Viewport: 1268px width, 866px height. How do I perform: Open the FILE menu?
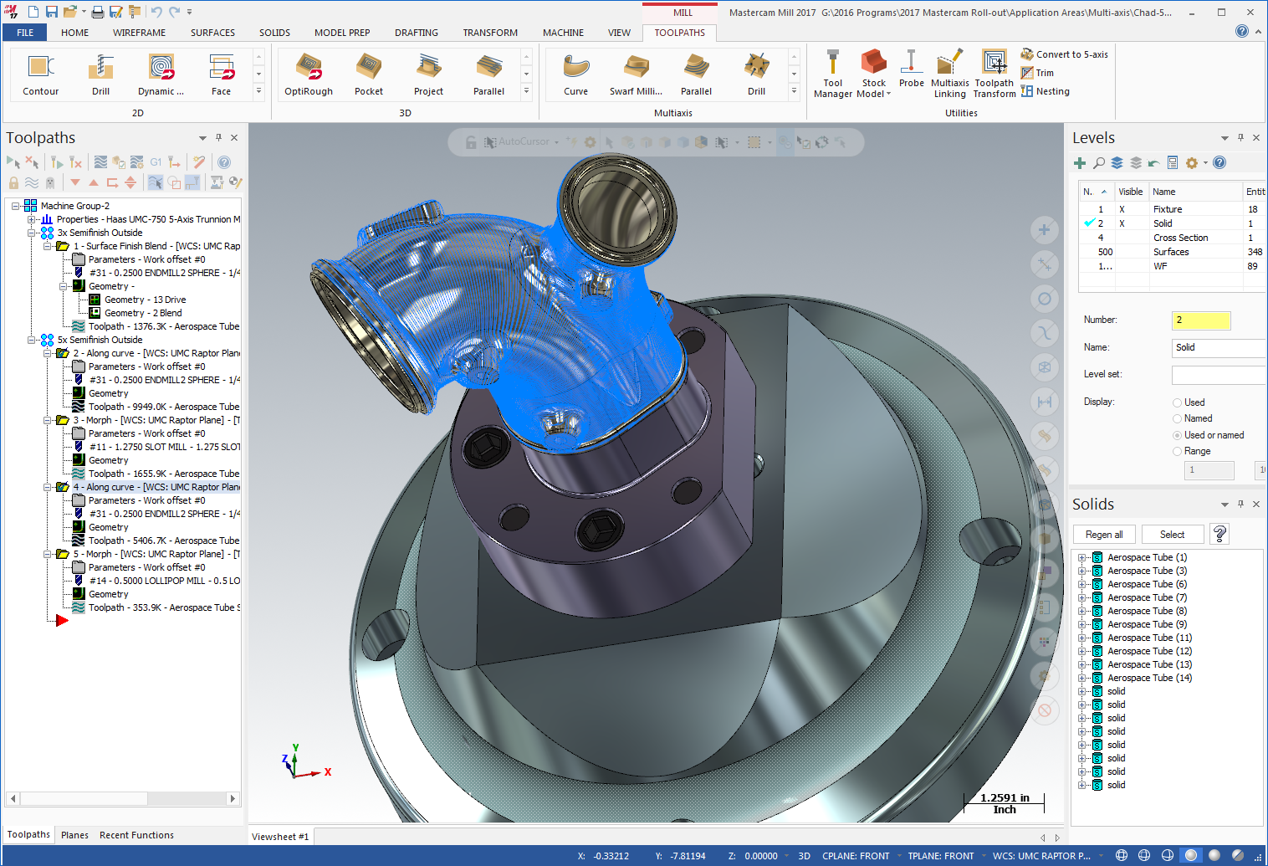pyautogui.click(x=25, y=33)
